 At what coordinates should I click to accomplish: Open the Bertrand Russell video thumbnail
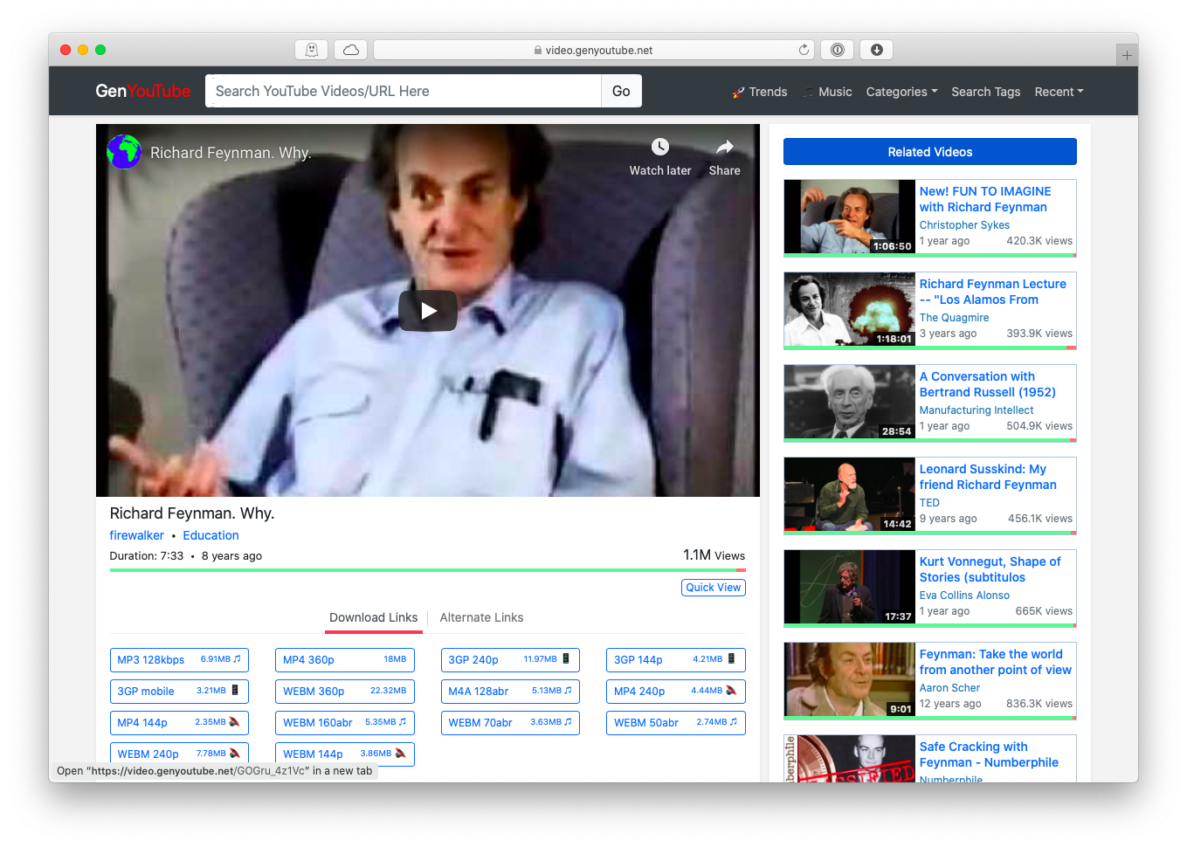coord(849,402)
